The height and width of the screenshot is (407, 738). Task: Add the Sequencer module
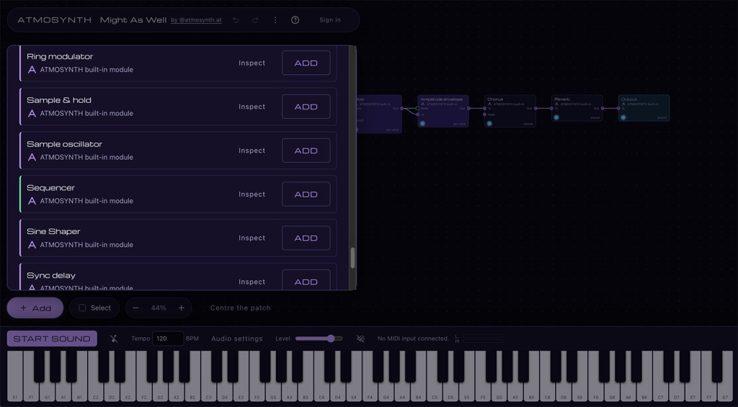point(306,194)
